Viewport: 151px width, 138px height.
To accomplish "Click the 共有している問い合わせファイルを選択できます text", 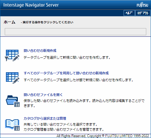I will (60, 124).
